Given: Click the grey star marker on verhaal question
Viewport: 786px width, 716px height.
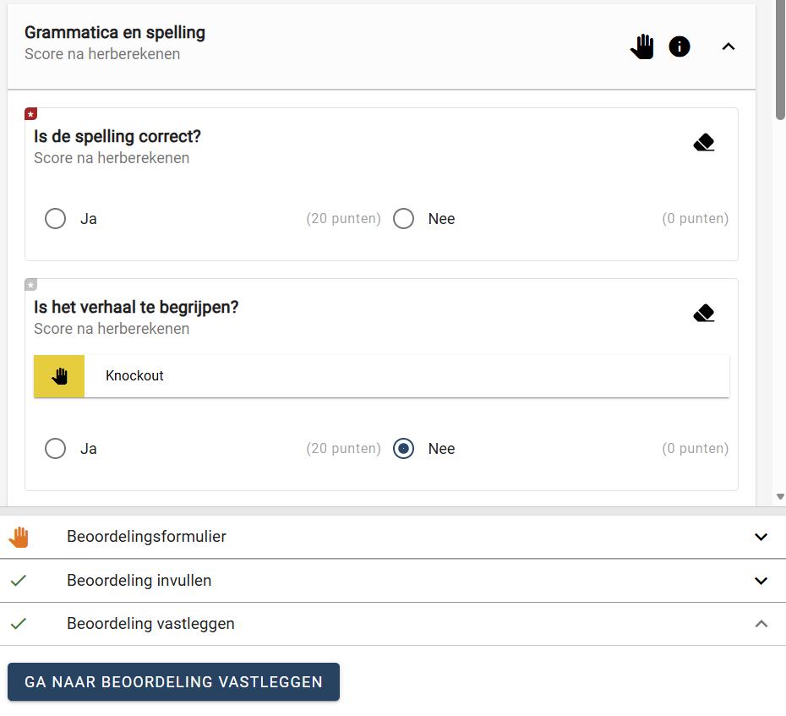Looking at the screenshot, I should (x=30, y=285).
